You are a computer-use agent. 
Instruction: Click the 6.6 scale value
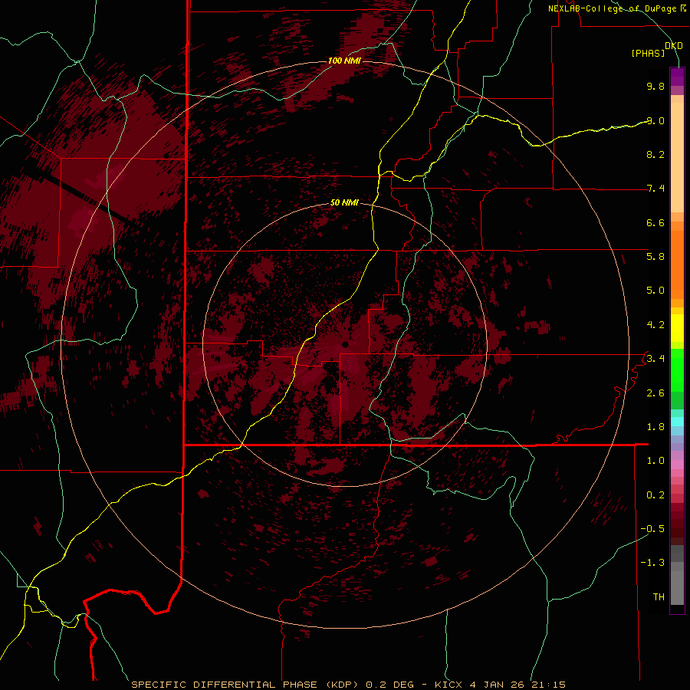(x=655, y=222)
